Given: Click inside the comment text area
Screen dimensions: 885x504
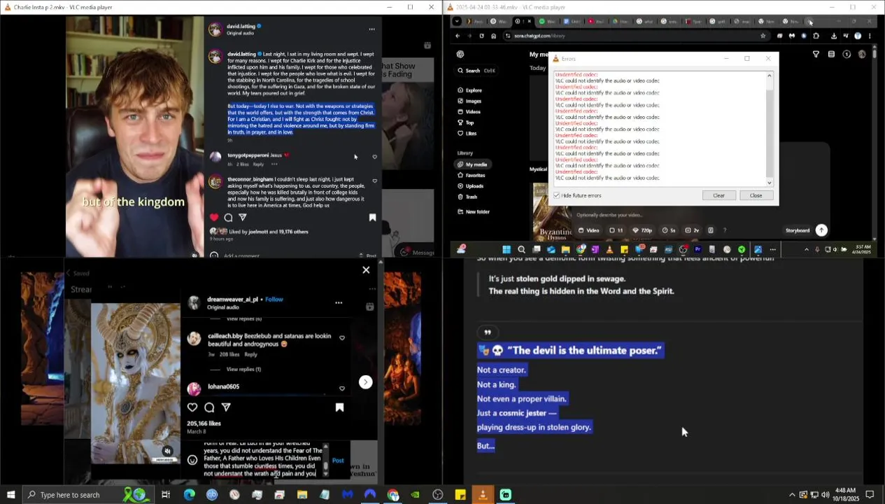Looking at the screenshot, I should [x=262, y=460].
